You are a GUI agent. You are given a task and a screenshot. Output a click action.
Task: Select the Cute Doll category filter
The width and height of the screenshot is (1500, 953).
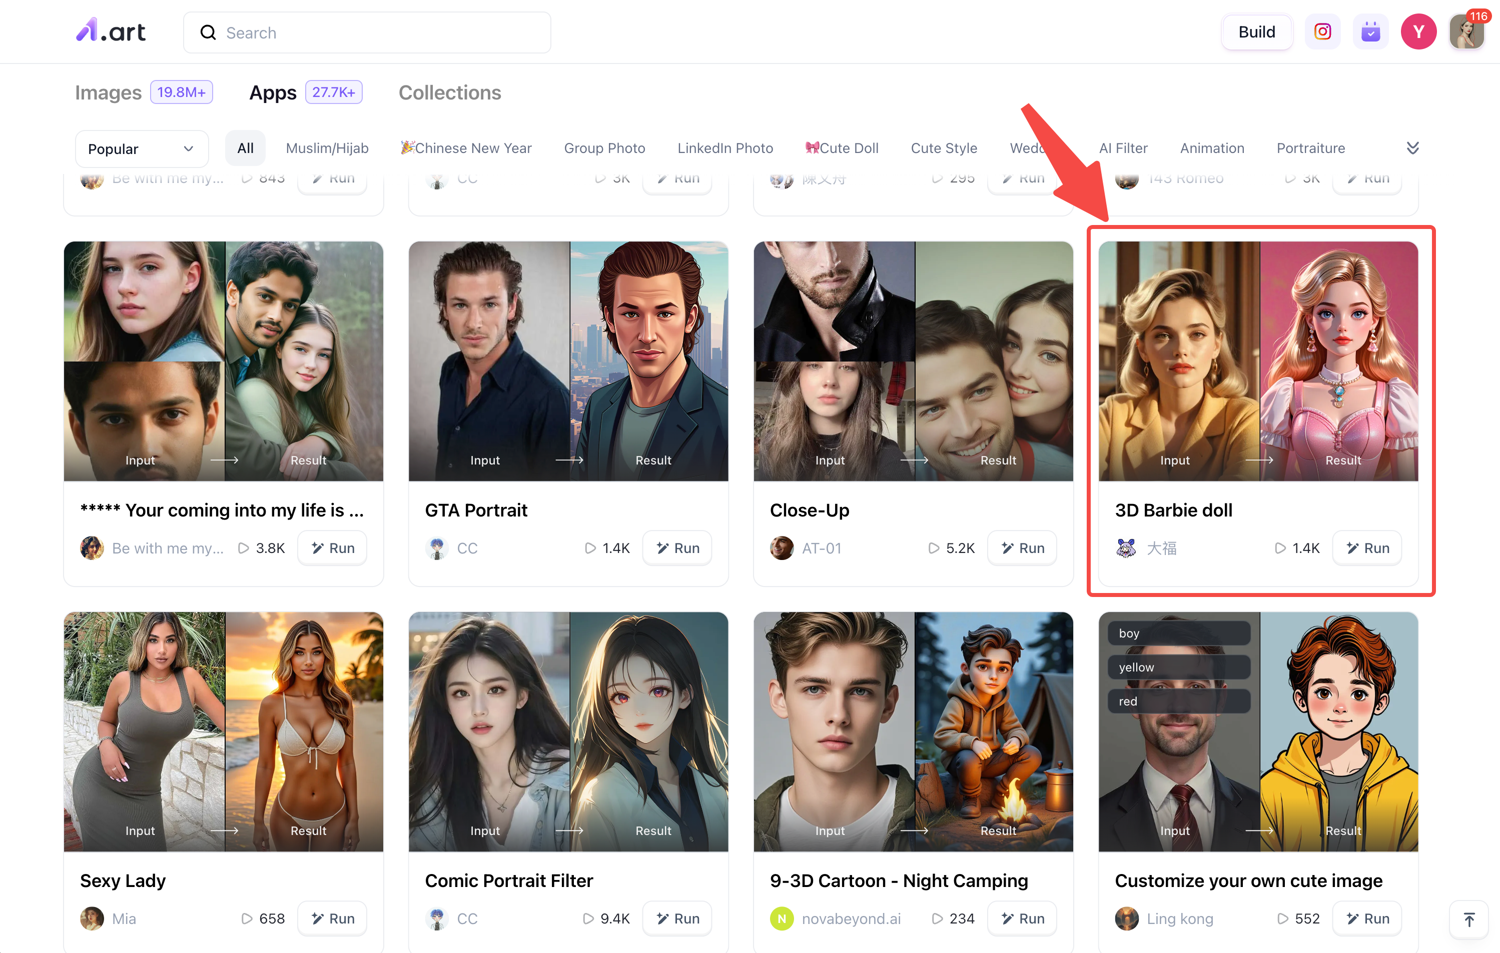click(842, 148)
